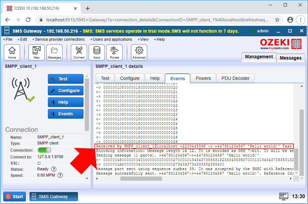This screenshot has height=204, width=308.
Task: Click the browser address bar
Action: [x=157, y=20]
